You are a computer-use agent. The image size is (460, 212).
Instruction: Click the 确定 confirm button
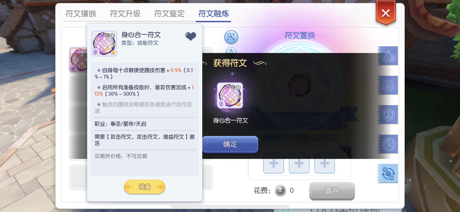point(230,144)
